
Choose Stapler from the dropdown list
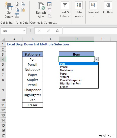click(x=79, y=77)
